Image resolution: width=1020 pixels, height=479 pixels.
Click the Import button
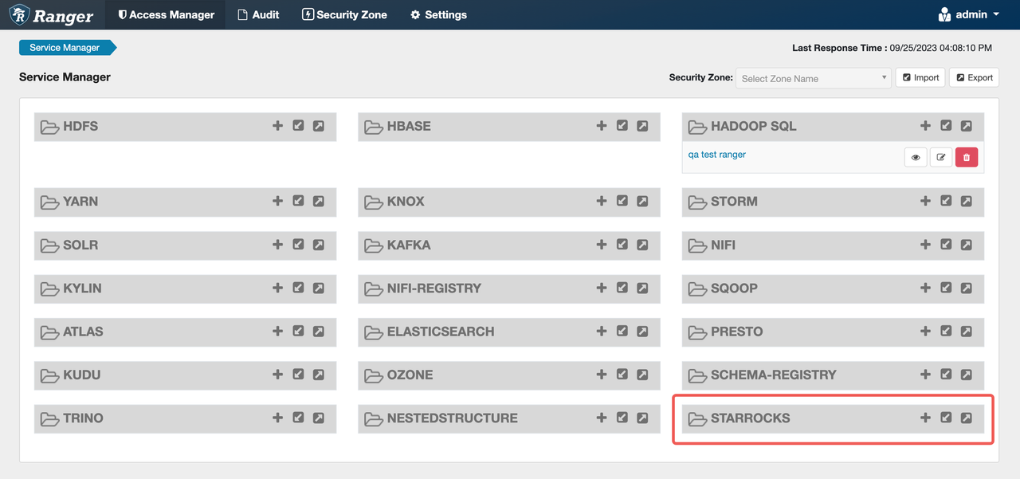point(920,77)
